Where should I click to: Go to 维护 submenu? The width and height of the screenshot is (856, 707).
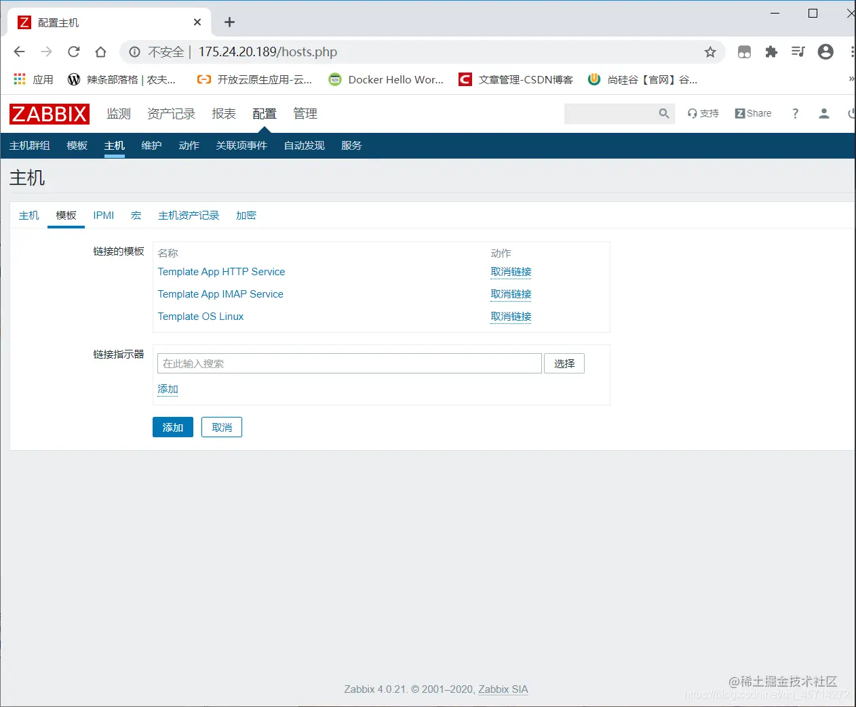click(x=152, y=146)
